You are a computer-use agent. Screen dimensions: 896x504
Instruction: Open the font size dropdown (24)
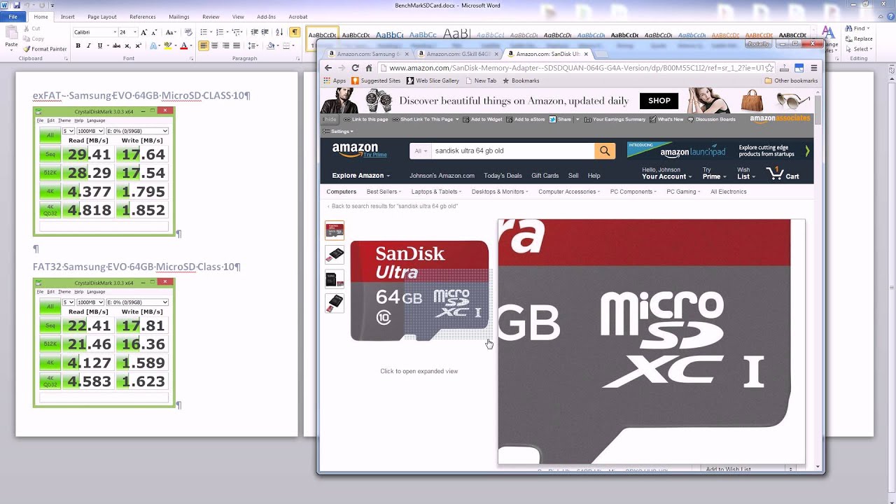[x=134, y=32]
